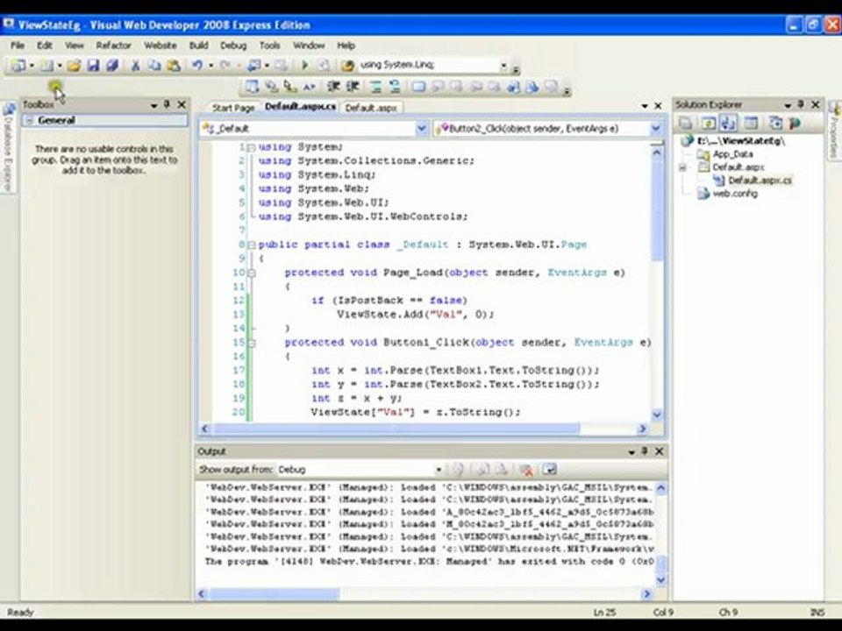Click the Undo arrow icon
This screenshot has width=842, height=631.
197,66
